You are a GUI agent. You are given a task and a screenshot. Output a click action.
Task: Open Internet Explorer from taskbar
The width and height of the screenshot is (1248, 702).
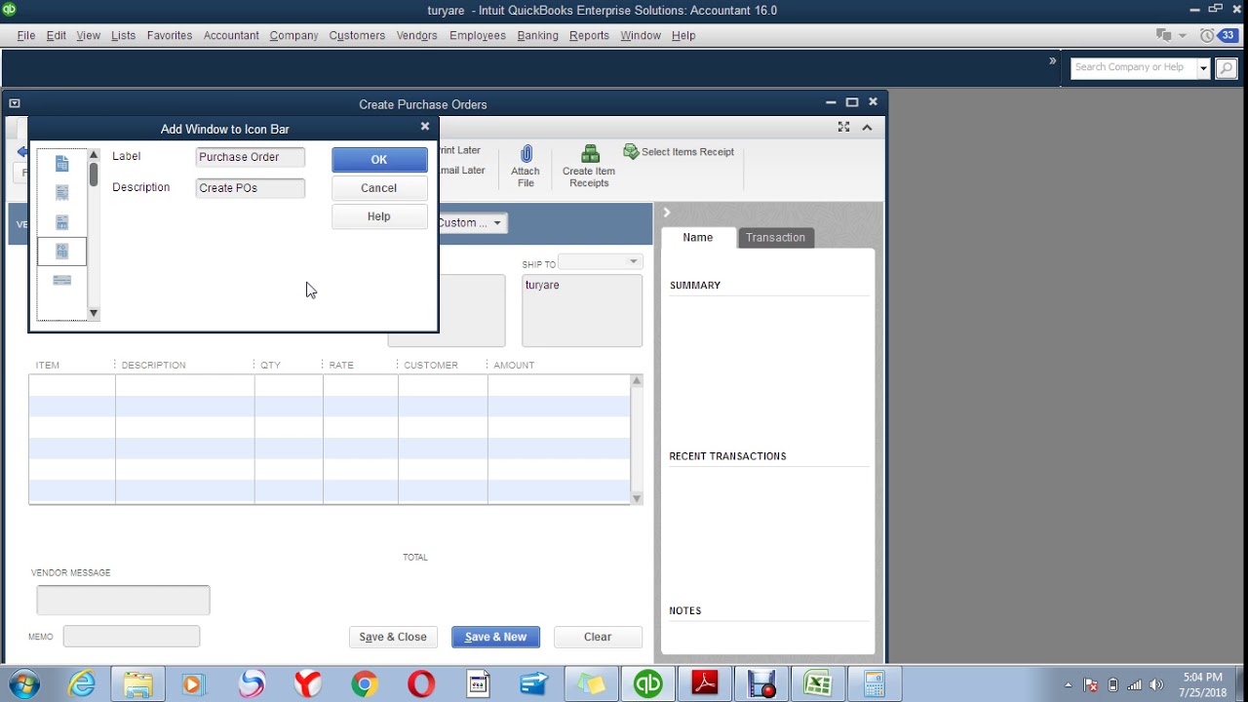(82, 684)
